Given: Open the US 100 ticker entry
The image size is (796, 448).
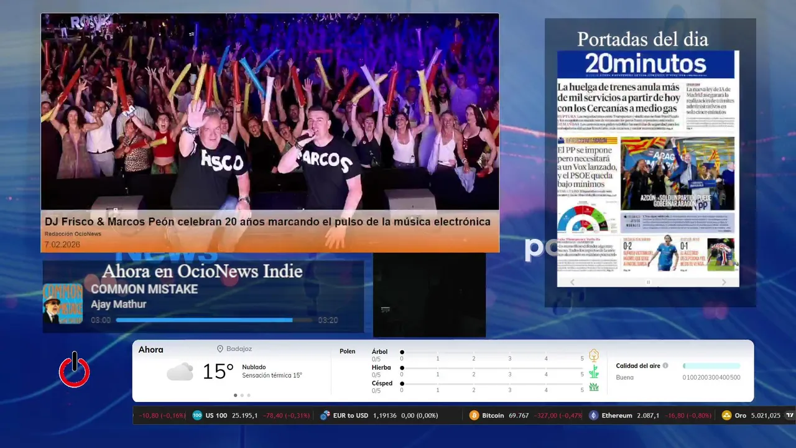Looking at the screenshot, I should tap(251, 415).
